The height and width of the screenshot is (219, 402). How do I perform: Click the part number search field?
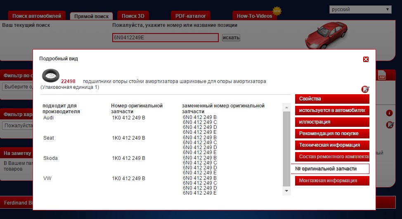pos(166,38)
